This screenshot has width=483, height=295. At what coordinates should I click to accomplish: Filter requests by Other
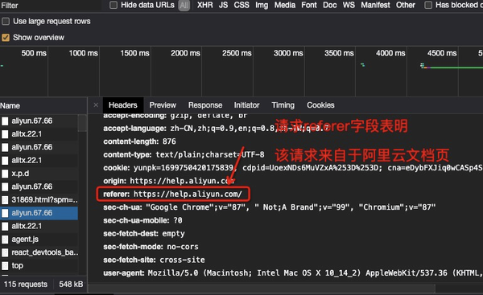[406, 6]
